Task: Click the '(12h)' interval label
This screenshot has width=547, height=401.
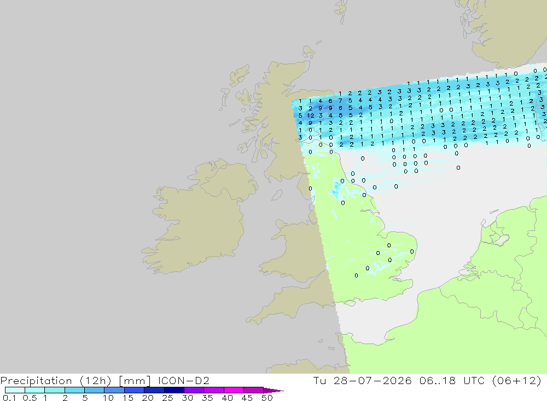Action: pos(96,380)
